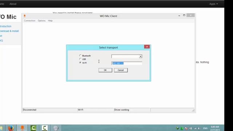
Task: Click the red and white tray icon
Action: (186, 128)
